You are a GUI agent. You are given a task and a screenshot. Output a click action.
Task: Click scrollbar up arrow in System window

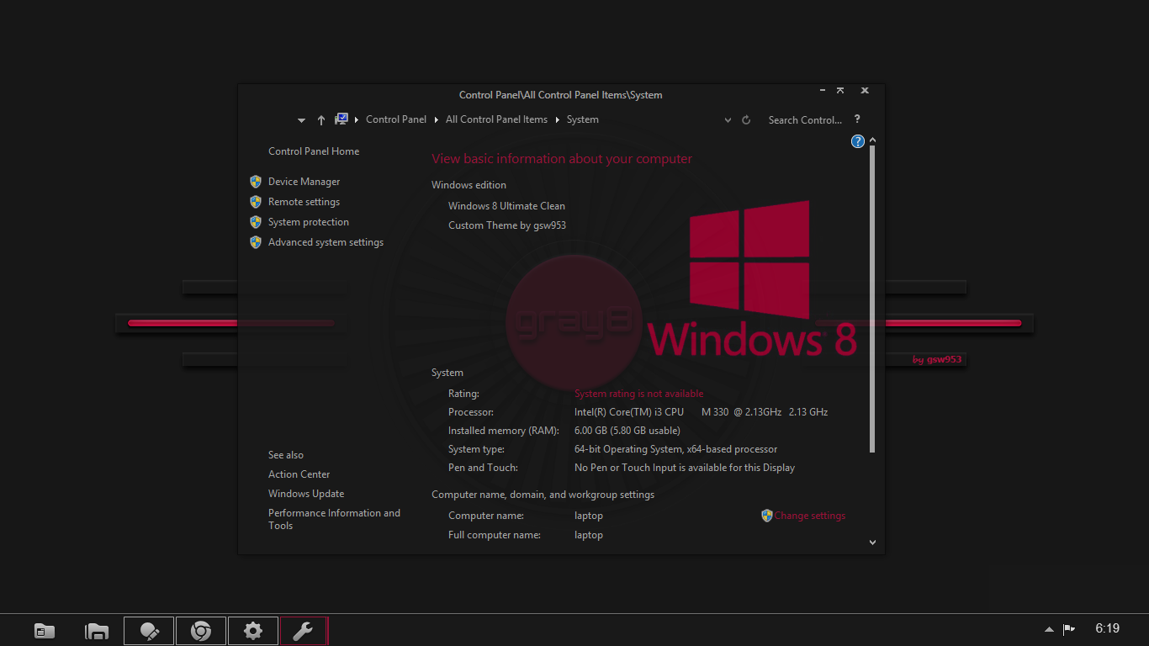point(872,140)
